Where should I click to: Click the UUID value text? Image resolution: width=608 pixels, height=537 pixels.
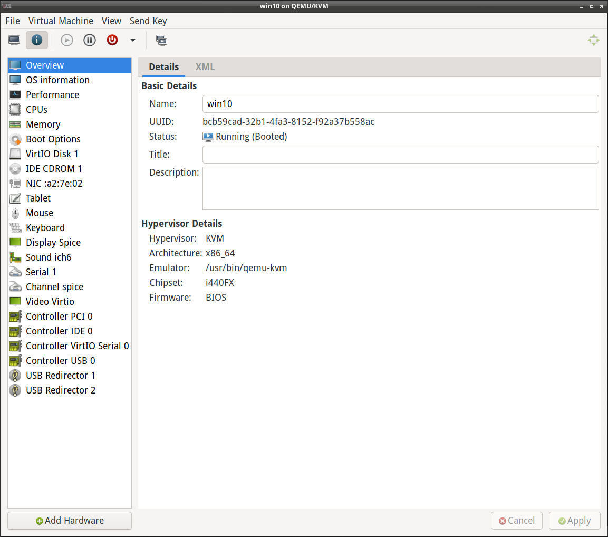click(288, 122)
